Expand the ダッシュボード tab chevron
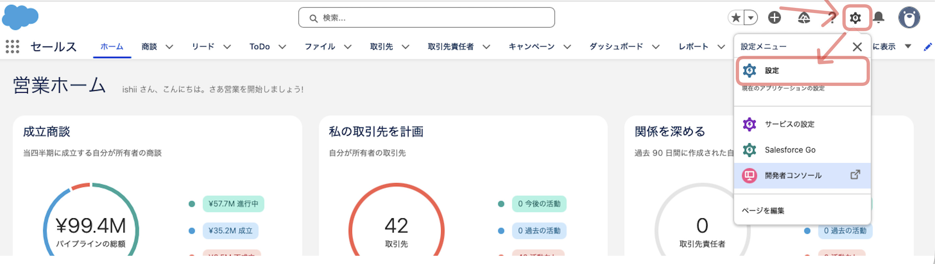Viewport: 935px width, 264px height. pos(656,47)
